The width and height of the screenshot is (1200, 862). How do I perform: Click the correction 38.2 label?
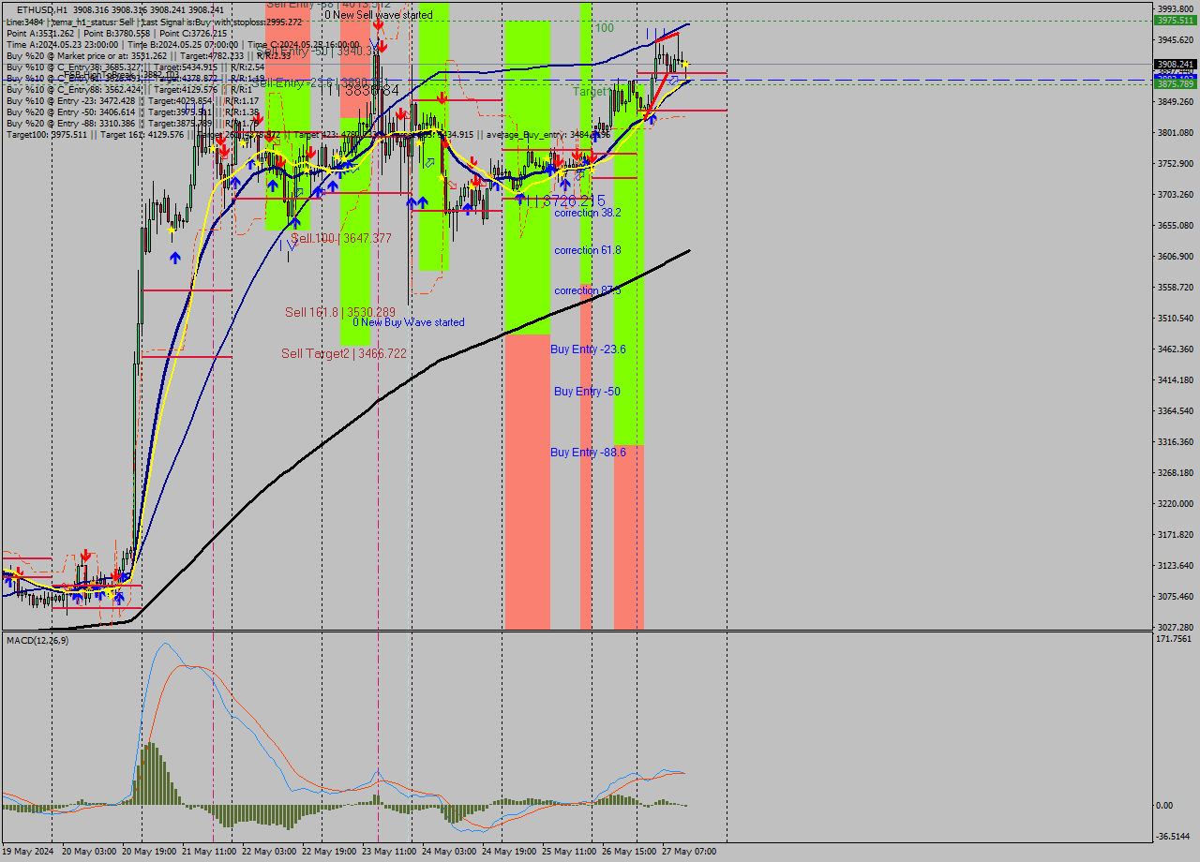[588, 213]
